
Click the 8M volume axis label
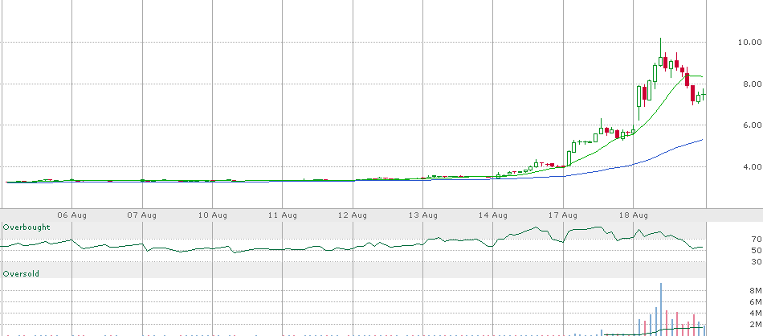(x=755, y=291)
